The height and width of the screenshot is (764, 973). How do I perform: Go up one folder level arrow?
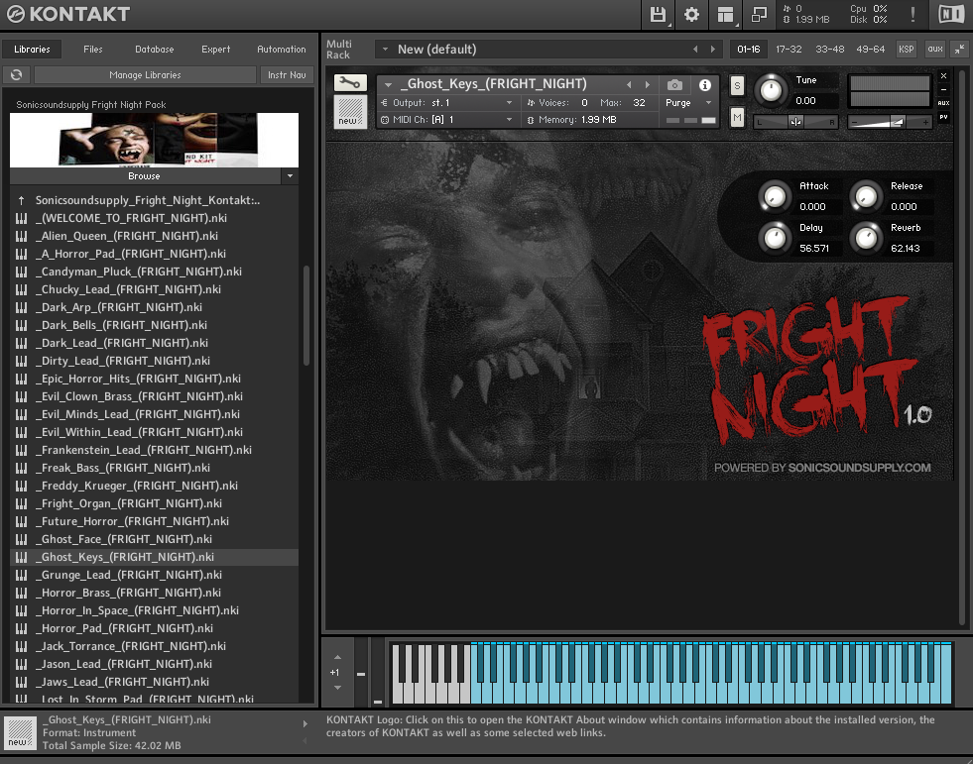click(x=21, y=200)
